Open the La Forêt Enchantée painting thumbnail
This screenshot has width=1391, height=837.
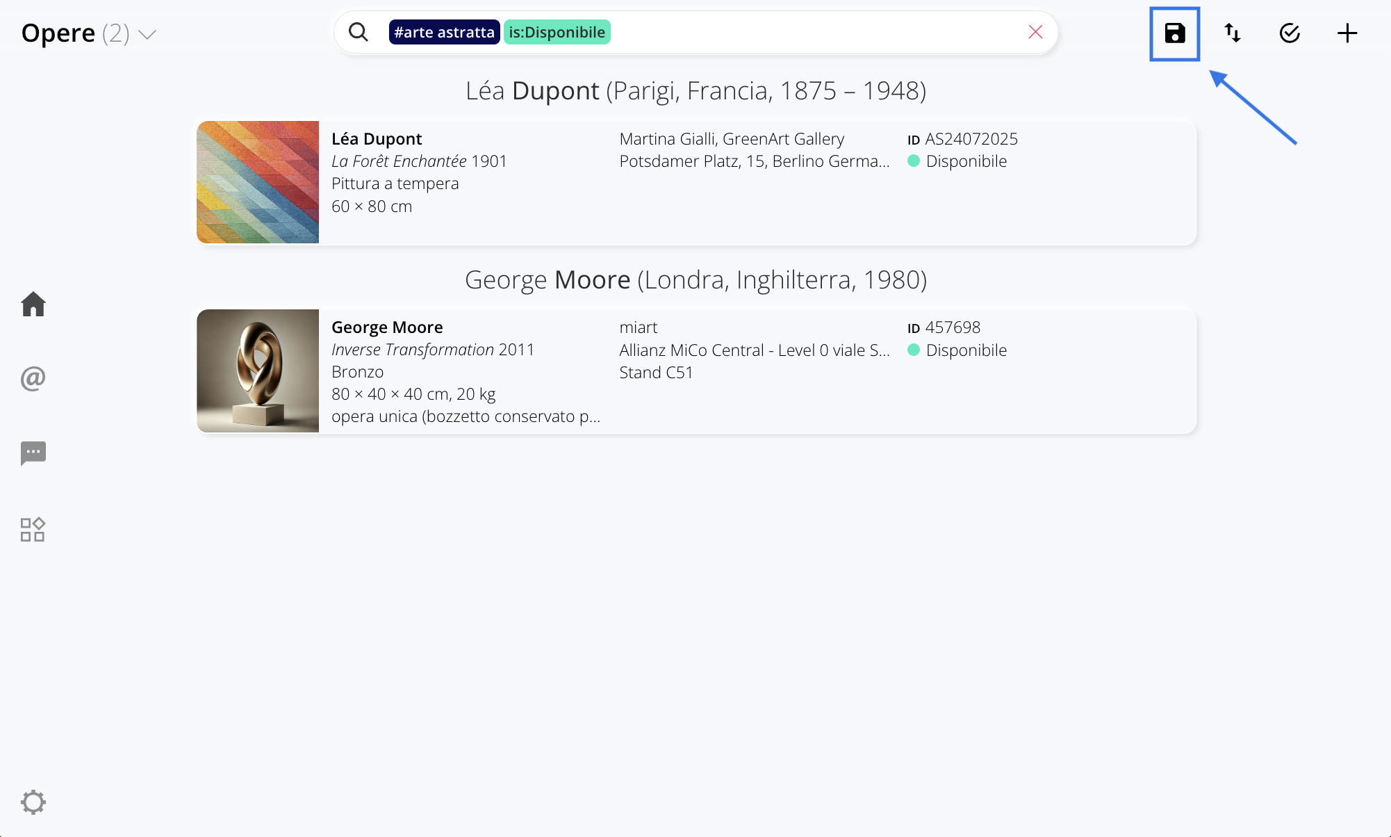258,182
